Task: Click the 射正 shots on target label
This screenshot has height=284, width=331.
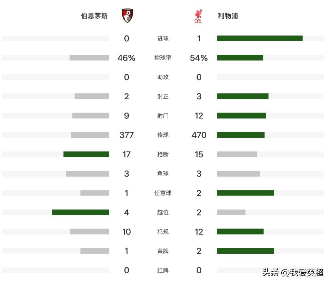Action: pos(163,96)
